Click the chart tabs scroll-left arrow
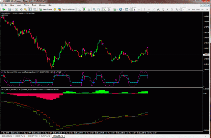This screenshot has height=138, width=211. [x=205, y=136]
